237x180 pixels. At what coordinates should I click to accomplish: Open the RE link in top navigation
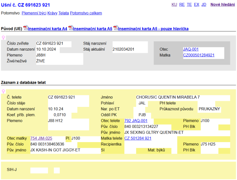click(182, 4)
